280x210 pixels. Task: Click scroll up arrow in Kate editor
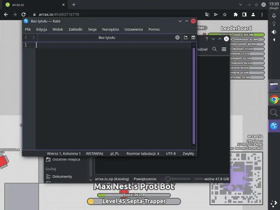[194, 45]
